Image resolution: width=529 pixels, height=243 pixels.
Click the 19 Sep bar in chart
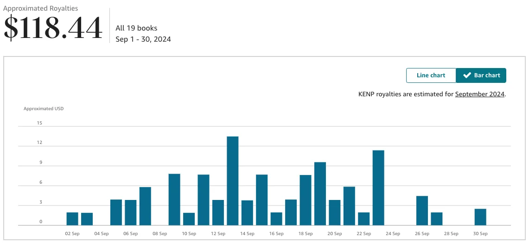(x=320, y=194)
